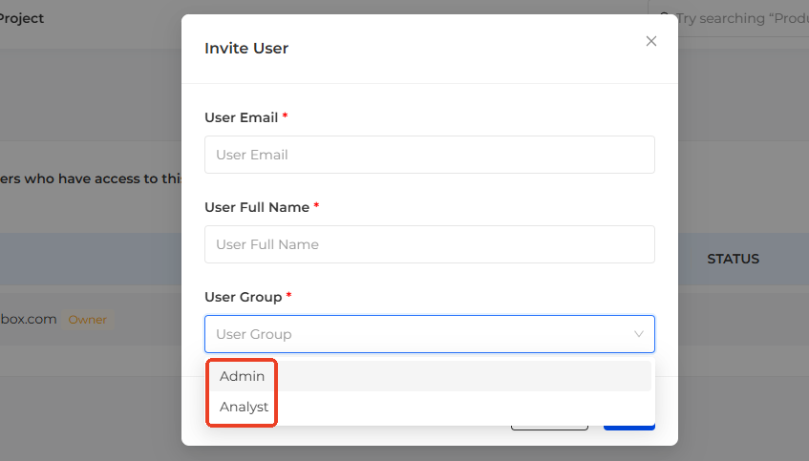Close the Invite User dialog
This screenshot has height=461, width=809.
tap(651, 41)
